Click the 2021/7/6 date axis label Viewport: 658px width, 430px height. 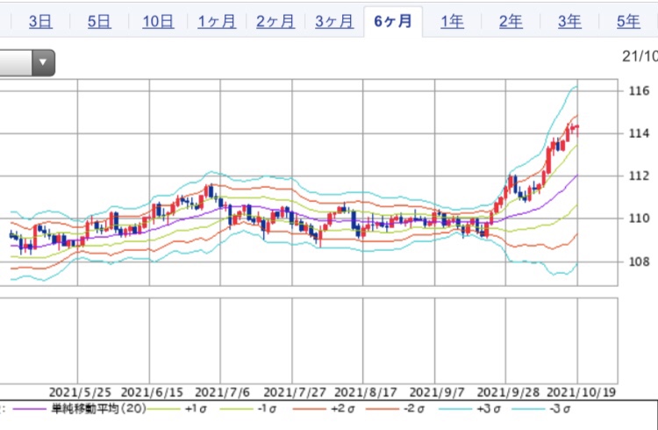point(223,392)
